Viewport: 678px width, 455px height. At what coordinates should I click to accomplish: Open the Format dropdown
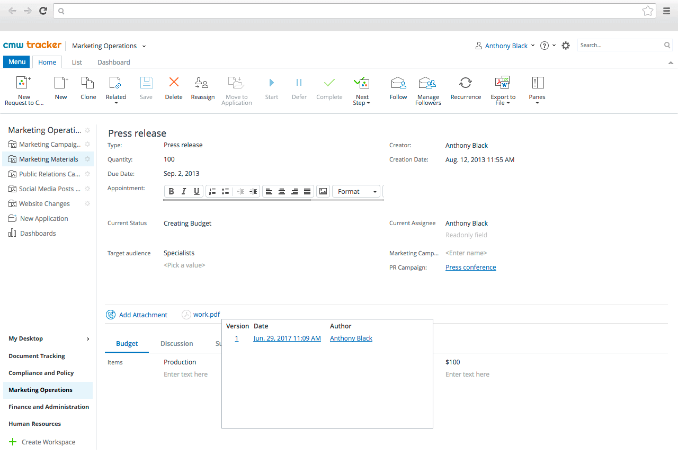pyautogui.click(x=358, y=192)
